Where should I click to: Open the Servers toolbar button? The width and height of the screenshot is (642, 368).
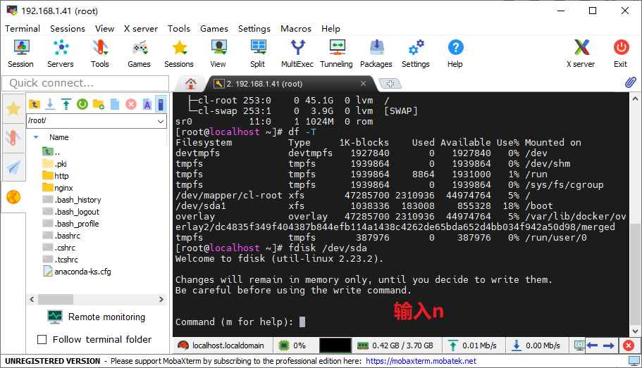(61, 53)
